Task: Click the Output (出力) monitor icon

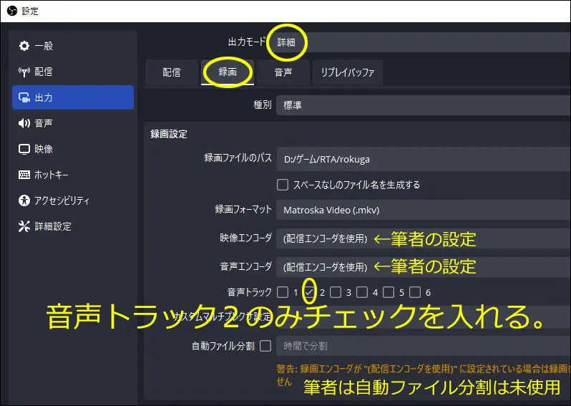Action: [24, 97]
